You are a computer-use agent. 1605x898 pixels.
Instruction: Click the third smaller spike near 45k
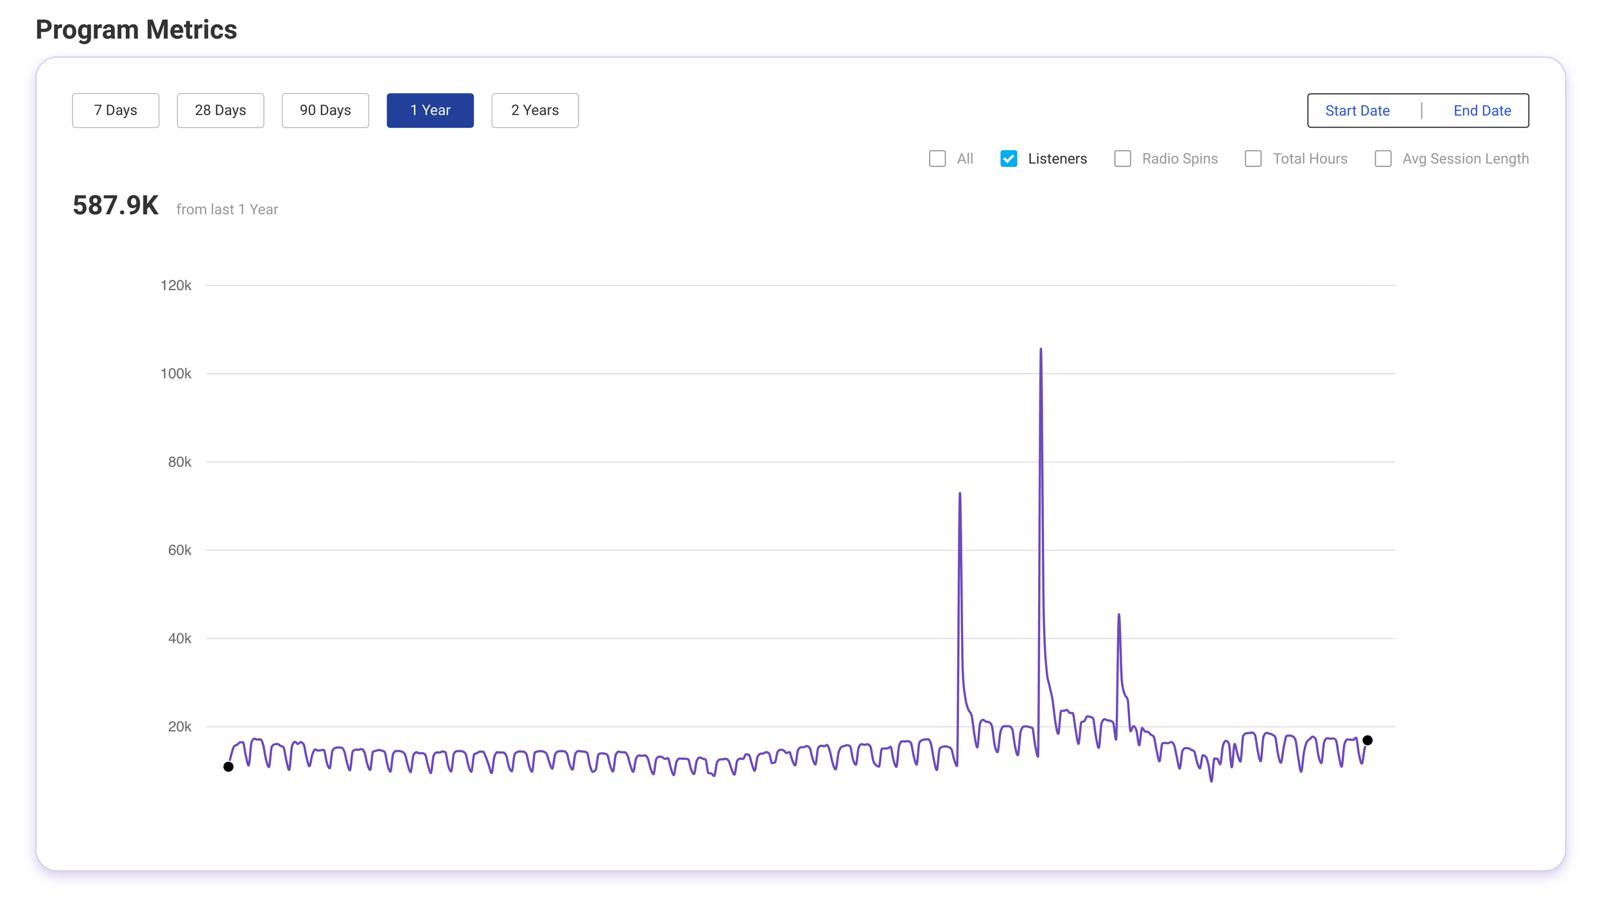pyautogui.click(x=1119, y=616)
